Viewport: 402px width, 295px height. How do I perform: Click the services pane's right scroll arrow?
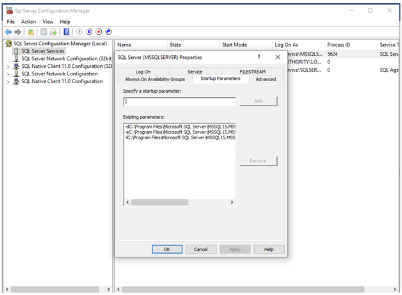click(395, 289)
